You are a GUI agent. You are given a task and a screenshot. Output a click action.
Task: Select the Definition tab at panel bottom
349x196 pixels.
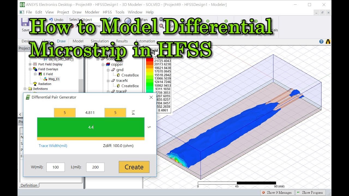(x=29, y=185)
